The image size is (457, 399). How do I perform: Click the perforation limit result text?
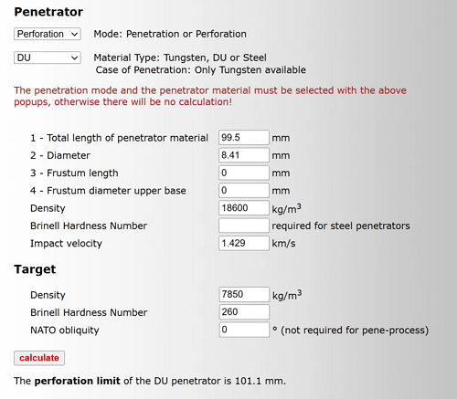(x=150, y=381)
